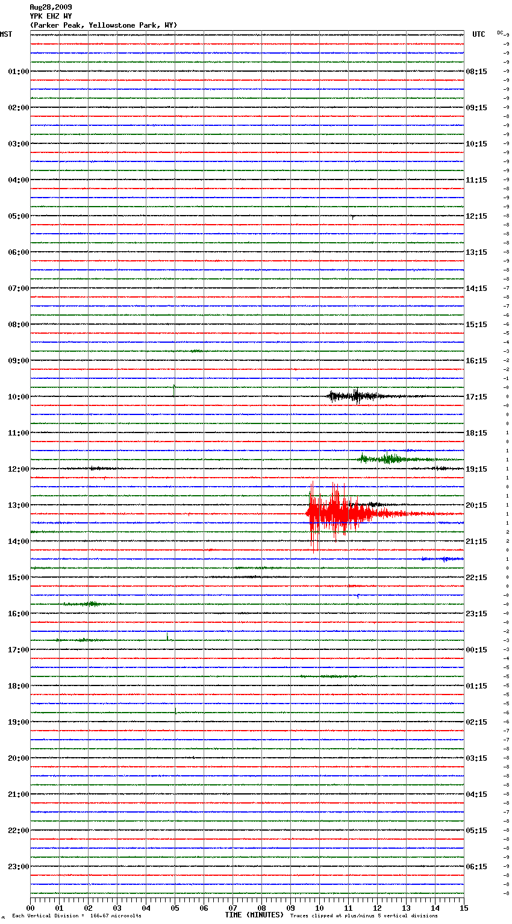Click the minute 05 axis tick label
The image size is (512, 924).
(175, 908)
